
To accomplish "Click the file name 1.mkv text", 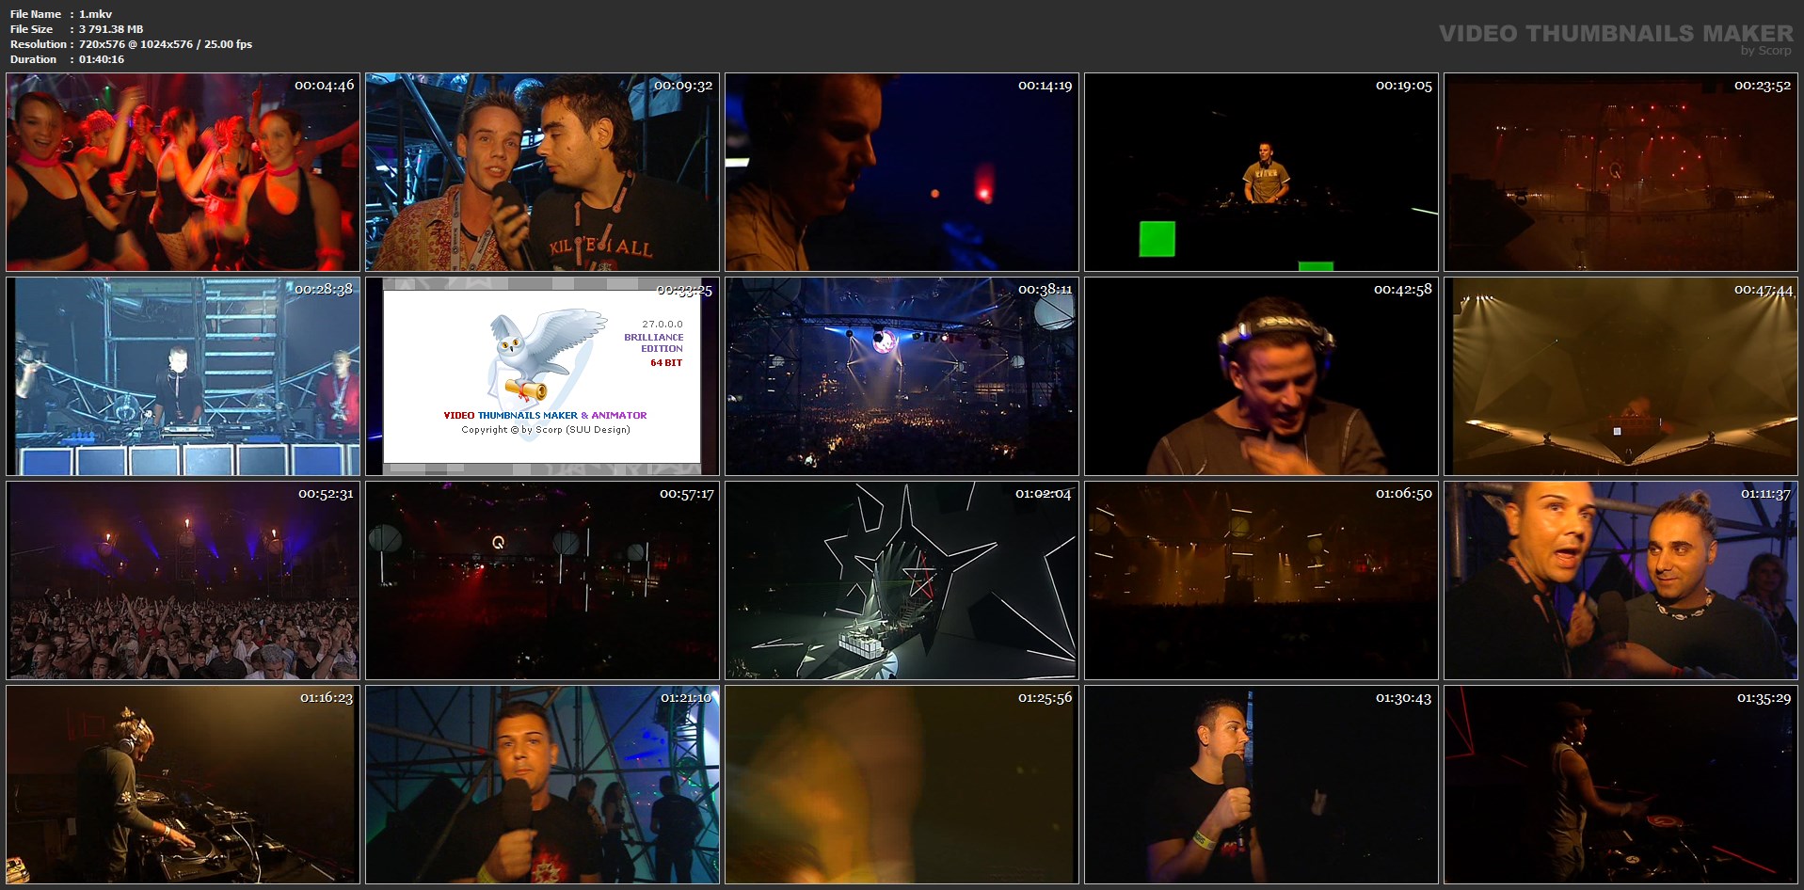I will pyautogui.click(x=95, y=14).
